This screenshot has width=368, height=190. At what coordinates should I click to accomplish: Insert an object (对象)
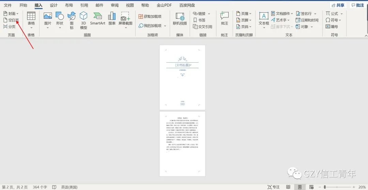point(302,27)
